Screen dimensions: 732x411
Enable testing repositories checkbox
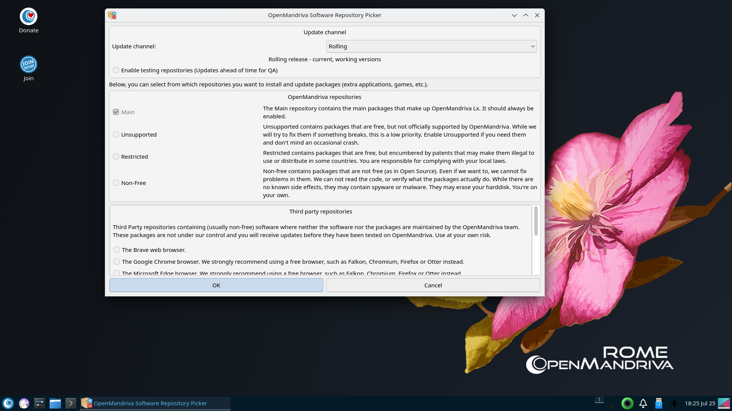pos(116,70)
